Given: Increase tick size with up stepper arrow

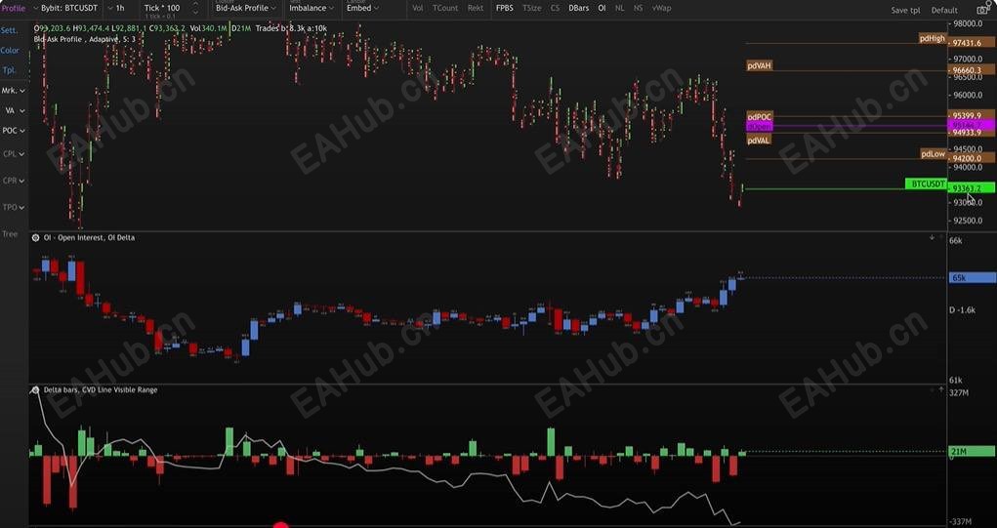Looking at the screenshot, I should click(x=195, y=5).
